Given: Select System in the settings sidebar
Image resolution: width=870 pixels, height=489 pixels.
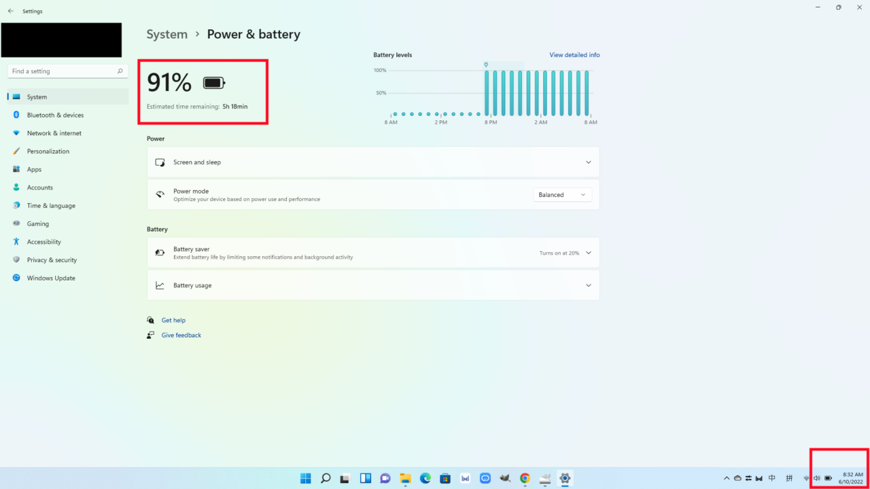Looking at the screenshot, I should click(x=68, y=97).
